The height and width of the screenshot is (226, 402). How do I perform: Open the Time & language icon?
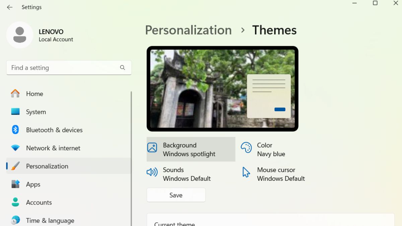point(15,220)
